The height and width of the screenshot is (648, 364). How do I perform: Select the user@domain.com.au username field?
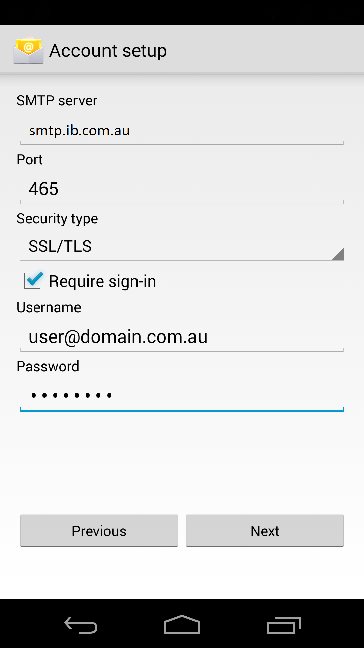[x=182, y=337]
